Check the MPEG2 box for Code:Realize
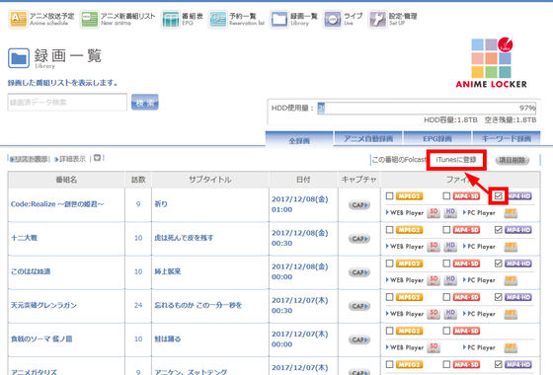553x375 pixels. pos(389,196)
